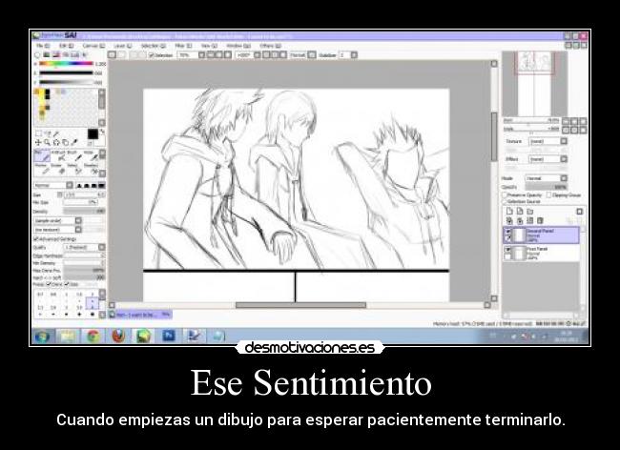Hide the First Panel layer eye
The width and height of the screenshot is (620, 450).
(508, 250)
